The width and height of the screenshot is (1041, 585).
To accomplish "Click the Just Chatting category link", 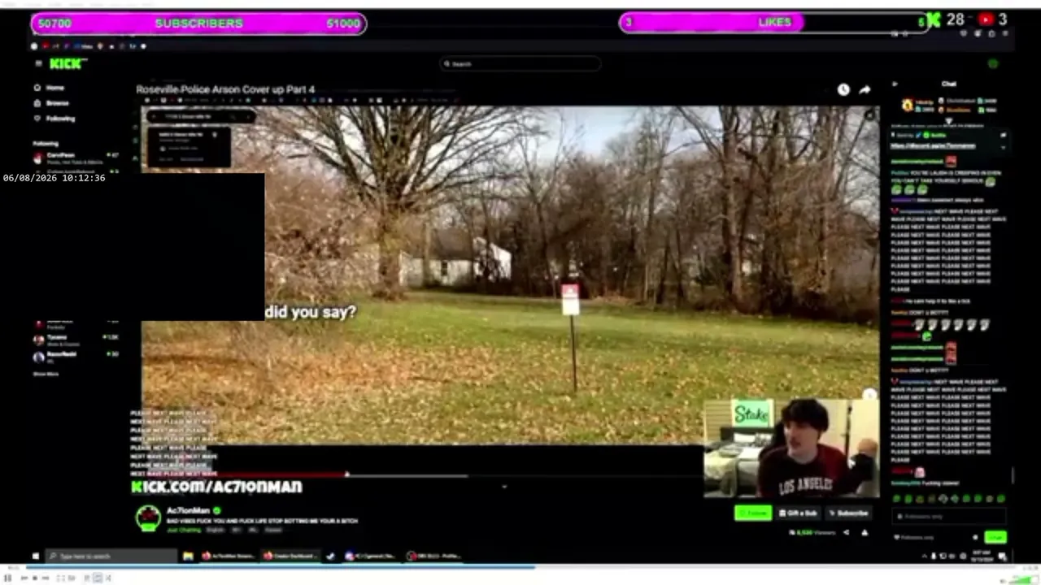I will 184,530.
